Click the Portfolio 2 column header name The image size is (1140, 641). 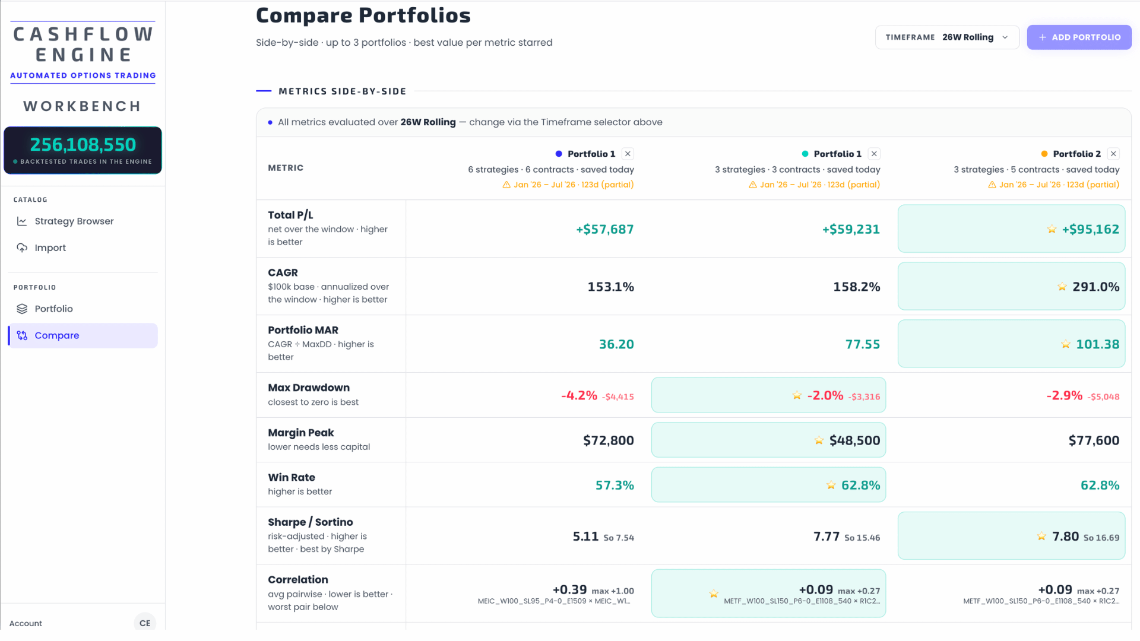1076,154
